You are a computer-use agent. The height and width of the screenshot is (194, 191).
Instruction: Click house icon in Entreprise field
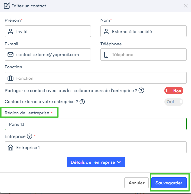(11, 147)
